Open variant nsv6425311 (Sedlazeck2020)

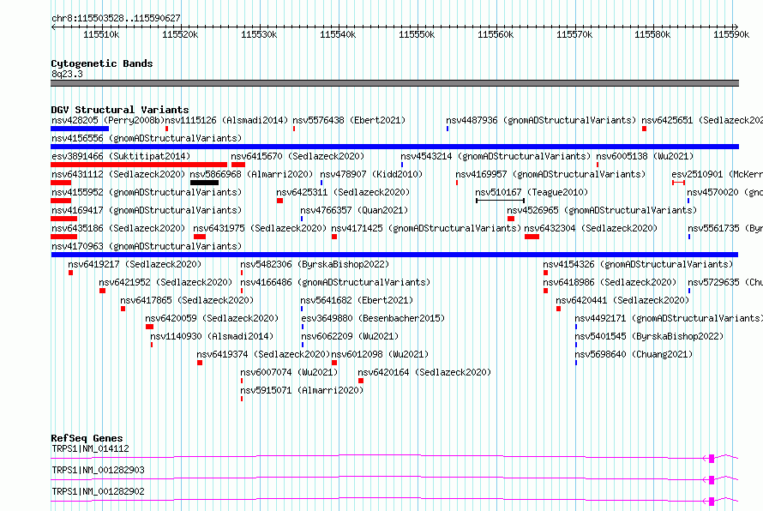[x=343, y=192]
